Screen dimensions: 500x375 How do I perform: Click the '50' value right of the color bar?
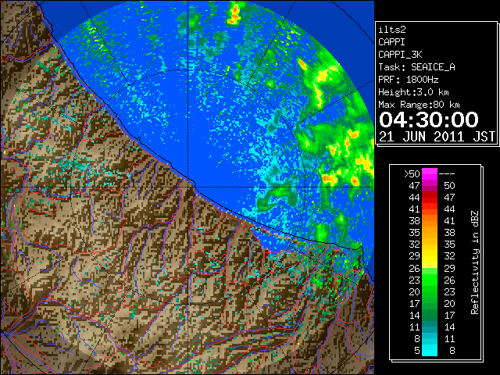coord(449,186)
